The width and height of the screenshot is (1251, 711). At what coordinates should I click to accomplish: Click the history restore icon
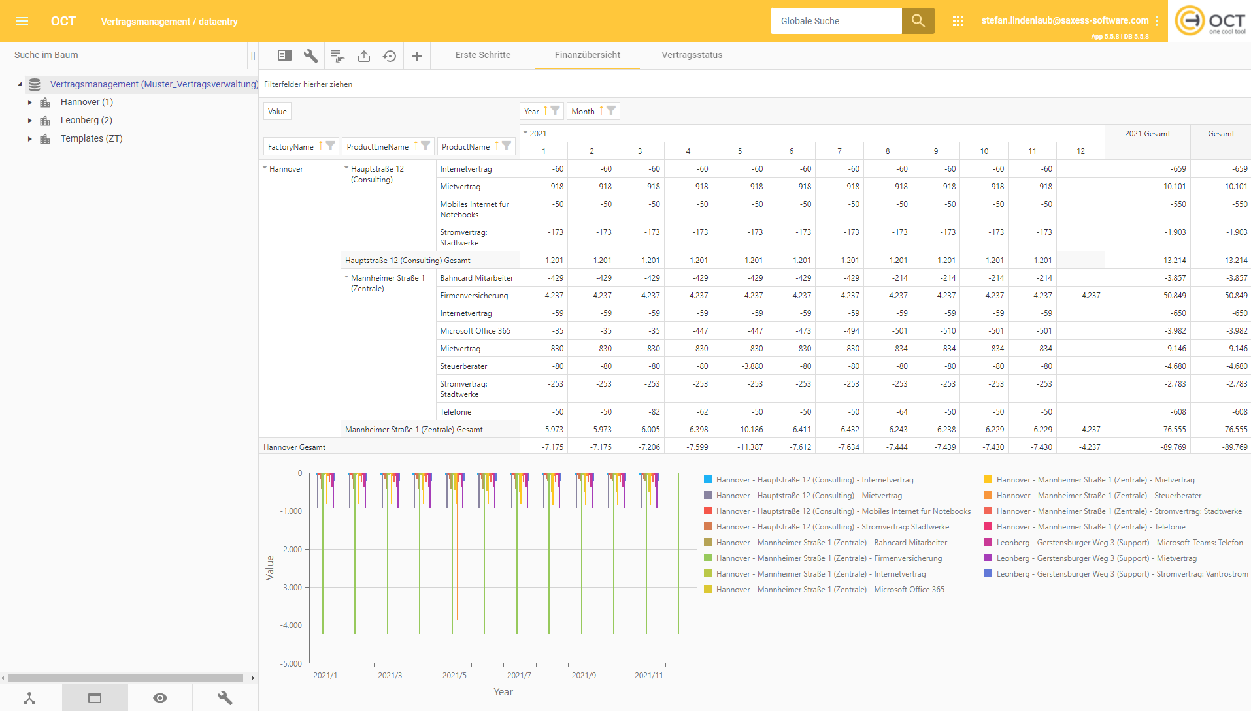point(390,56)
